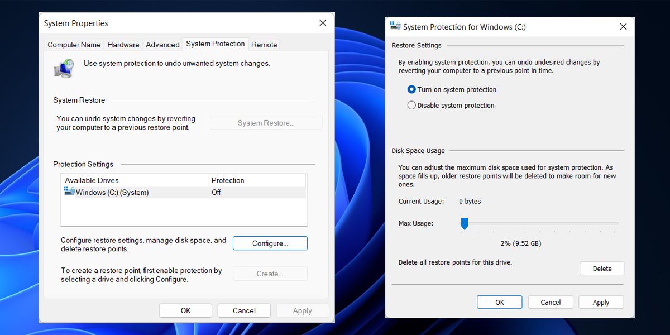Click the Protection column header
The image size is (670, 335).
227,180
